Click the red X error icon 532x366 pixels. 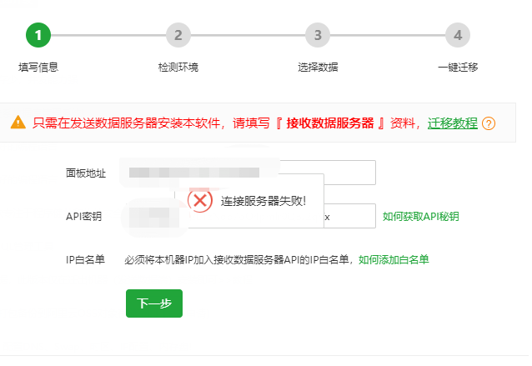pyautogui.click(x=200, y=200)
